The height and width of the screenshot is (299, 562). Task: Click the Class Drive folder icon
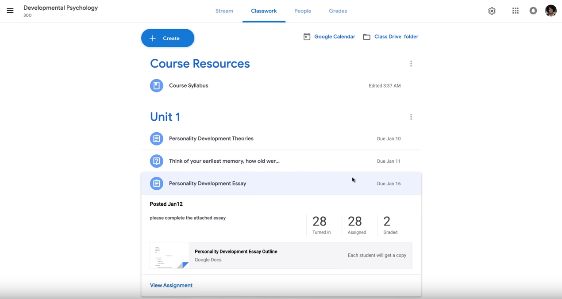366,36
